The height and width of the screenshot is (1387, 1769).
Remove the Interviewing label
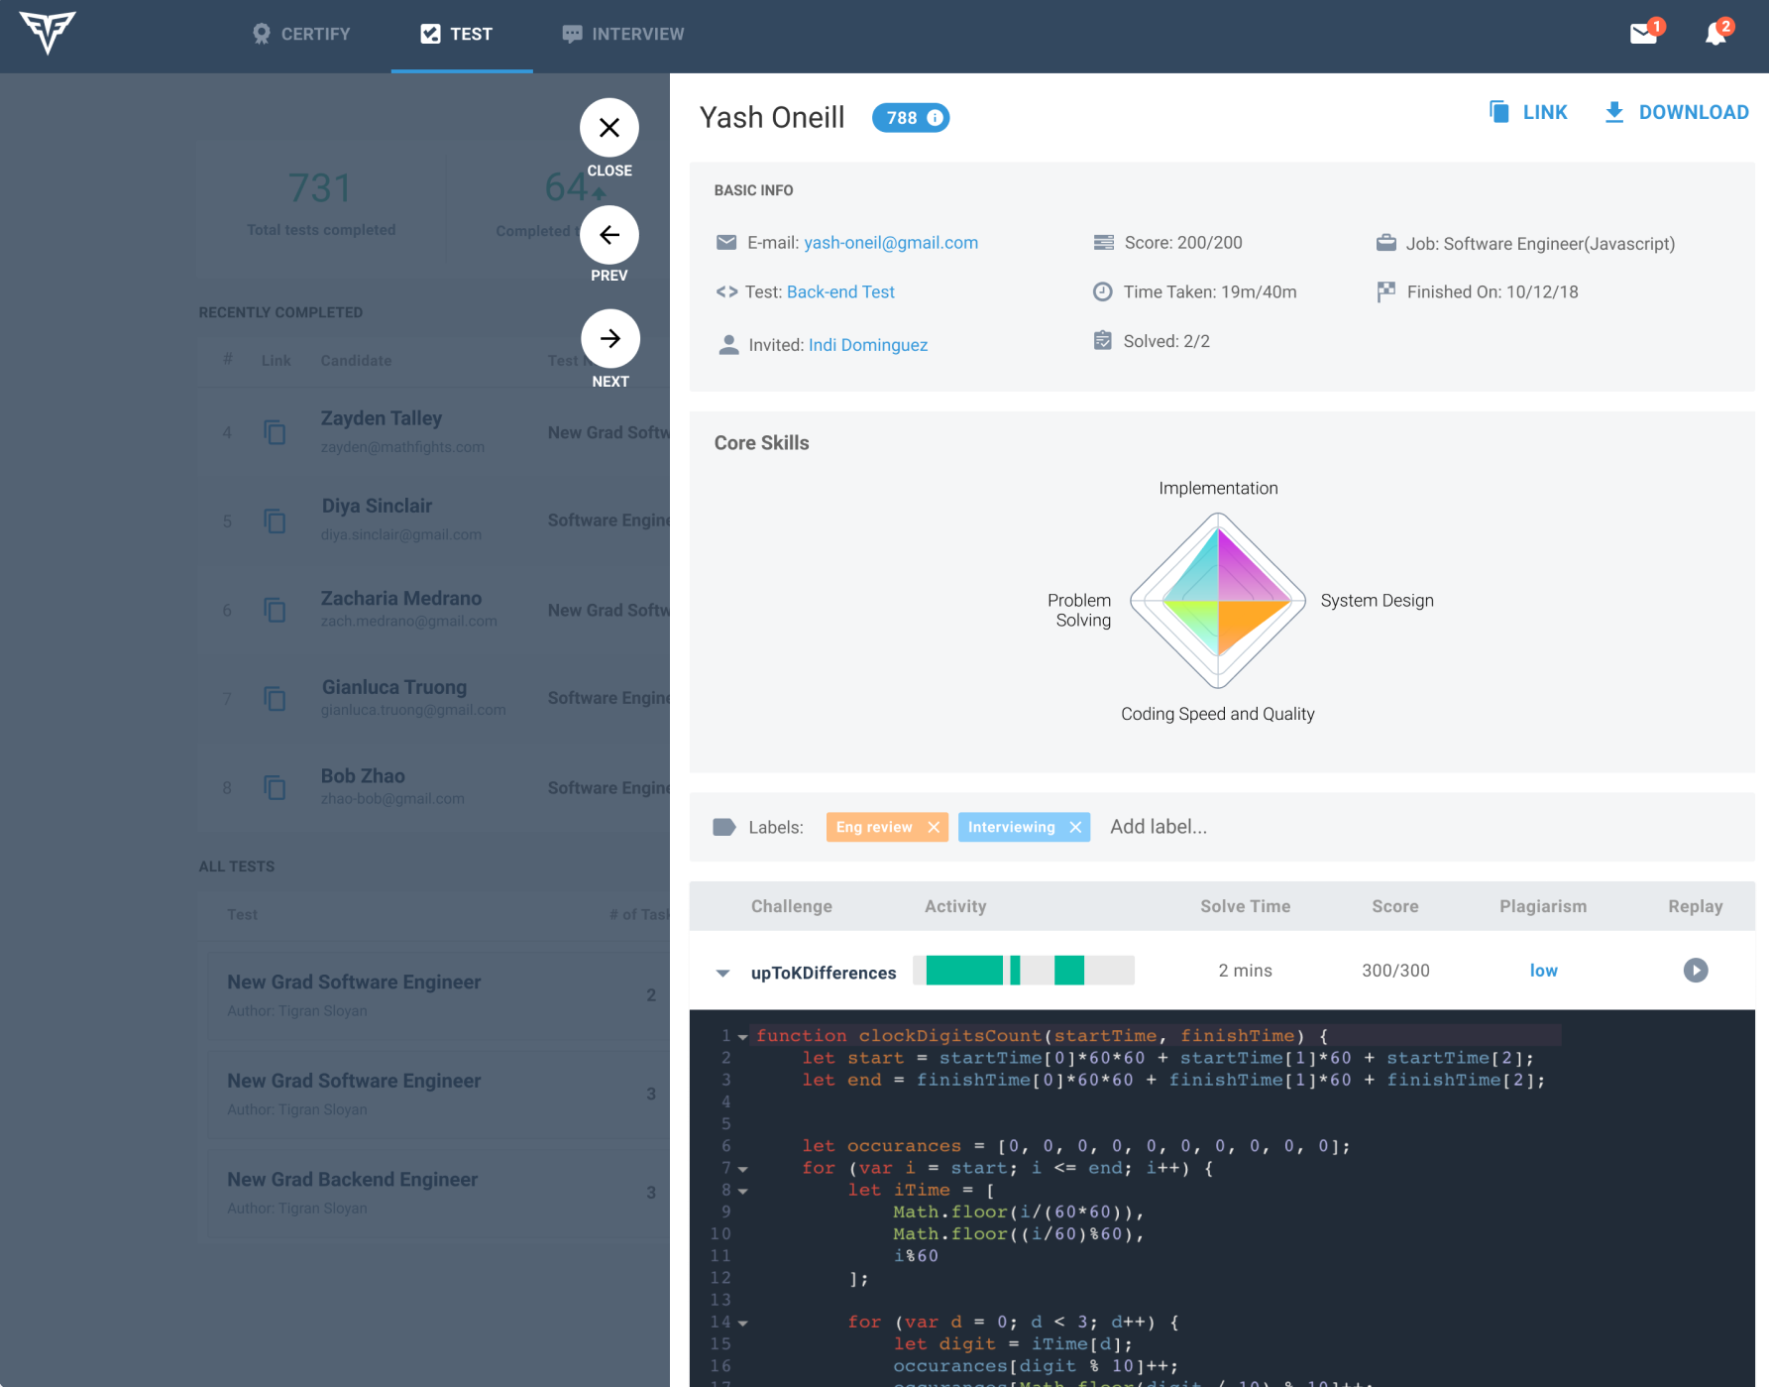coord(1075,827)
